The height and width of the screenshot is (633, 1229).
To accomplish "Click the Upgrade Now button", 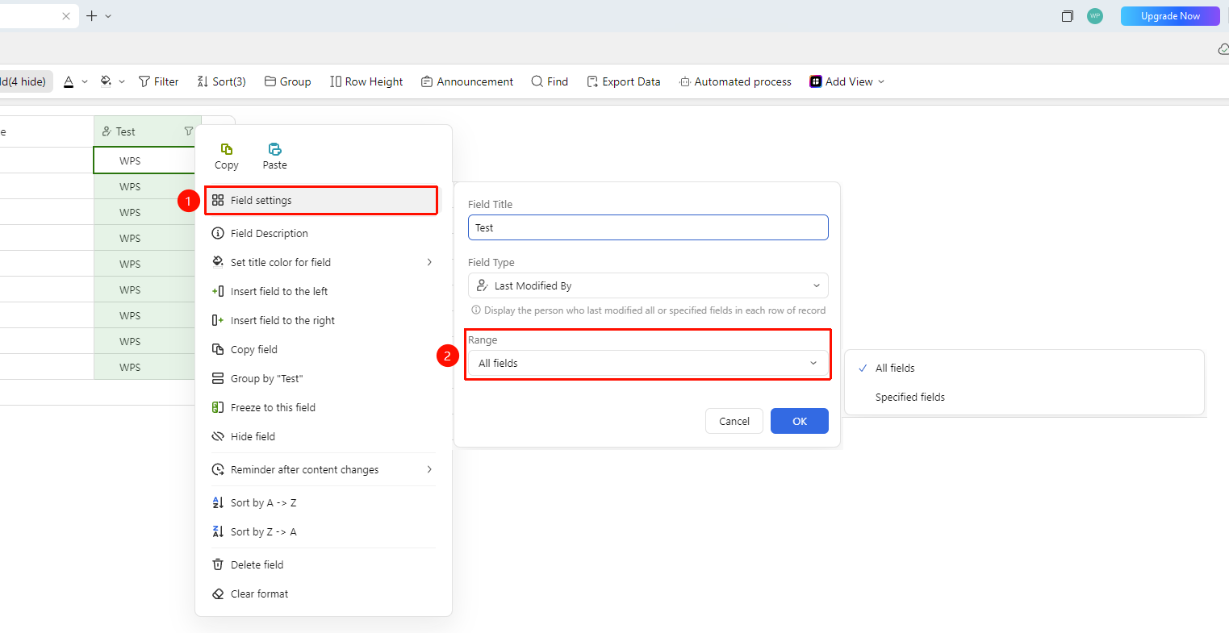I will 1170,16.
